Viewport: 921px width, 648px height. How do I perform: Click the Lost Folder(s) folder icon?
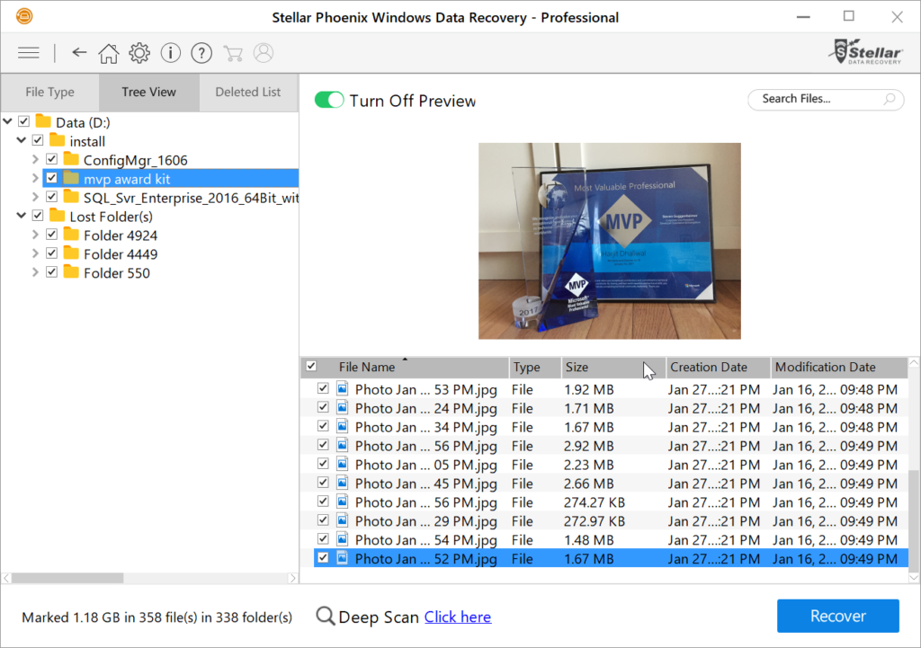pyautogui.click(x=57, y=216)
